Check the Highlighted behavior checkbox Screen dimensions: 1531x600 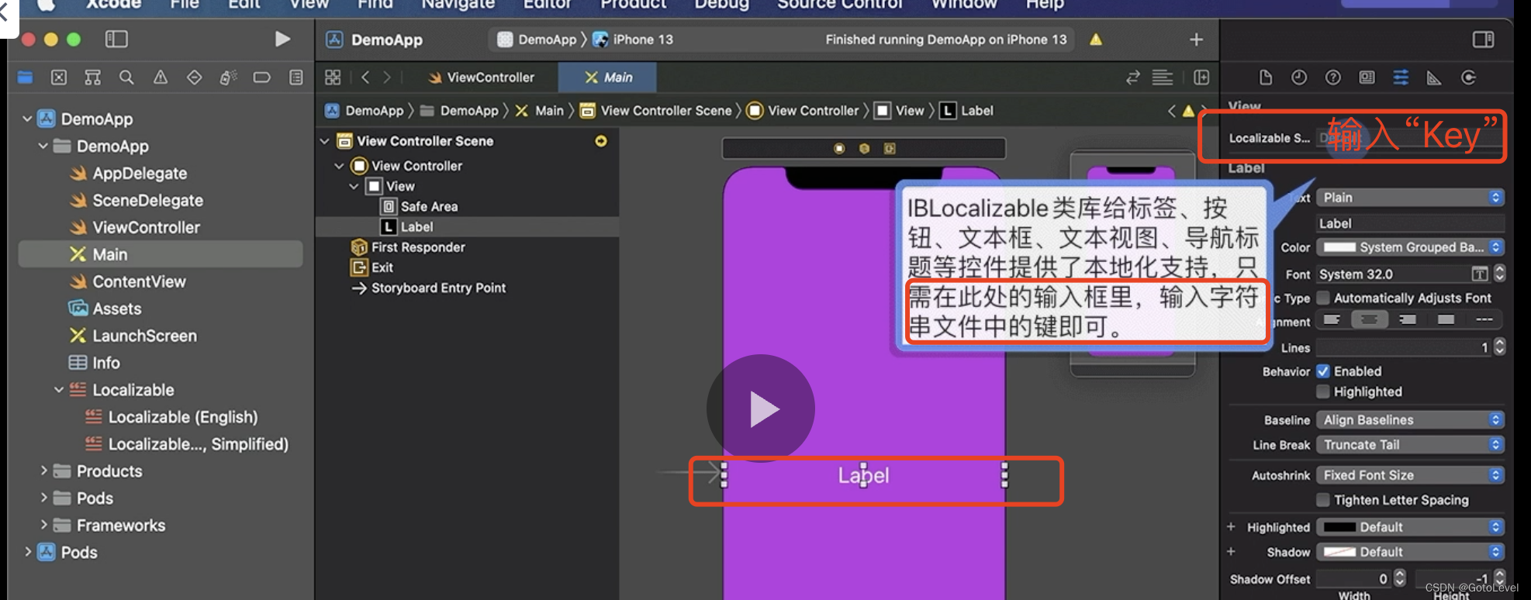1323,391
